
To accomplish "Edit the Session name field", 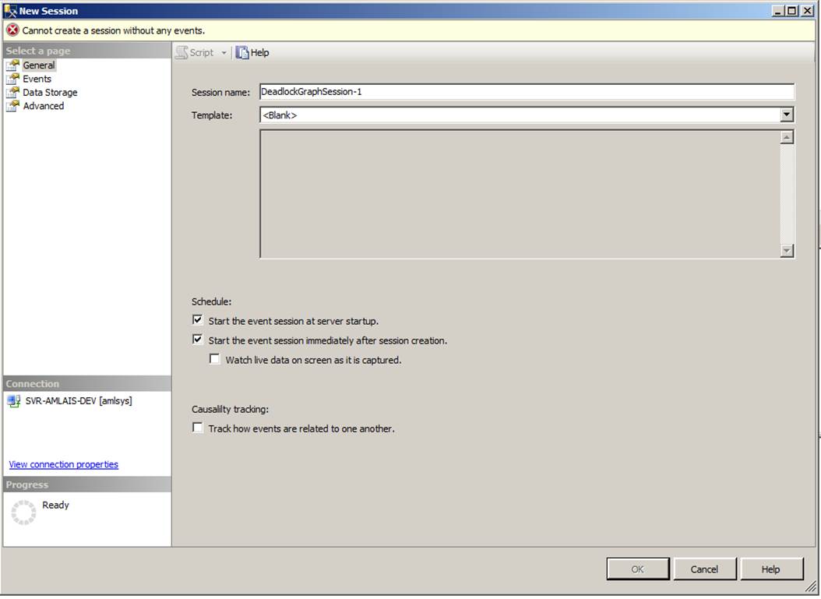I will pyautogui.click(x=527, y=92).
